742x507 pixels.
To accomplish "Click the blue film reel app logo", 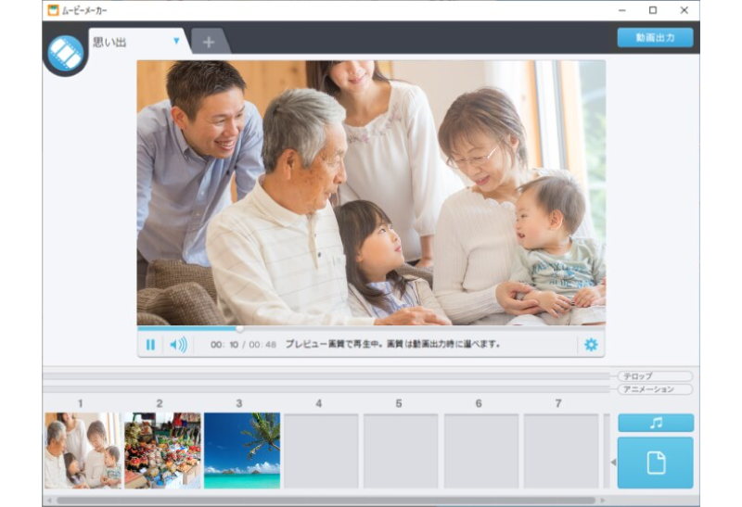I will [65, 53].
